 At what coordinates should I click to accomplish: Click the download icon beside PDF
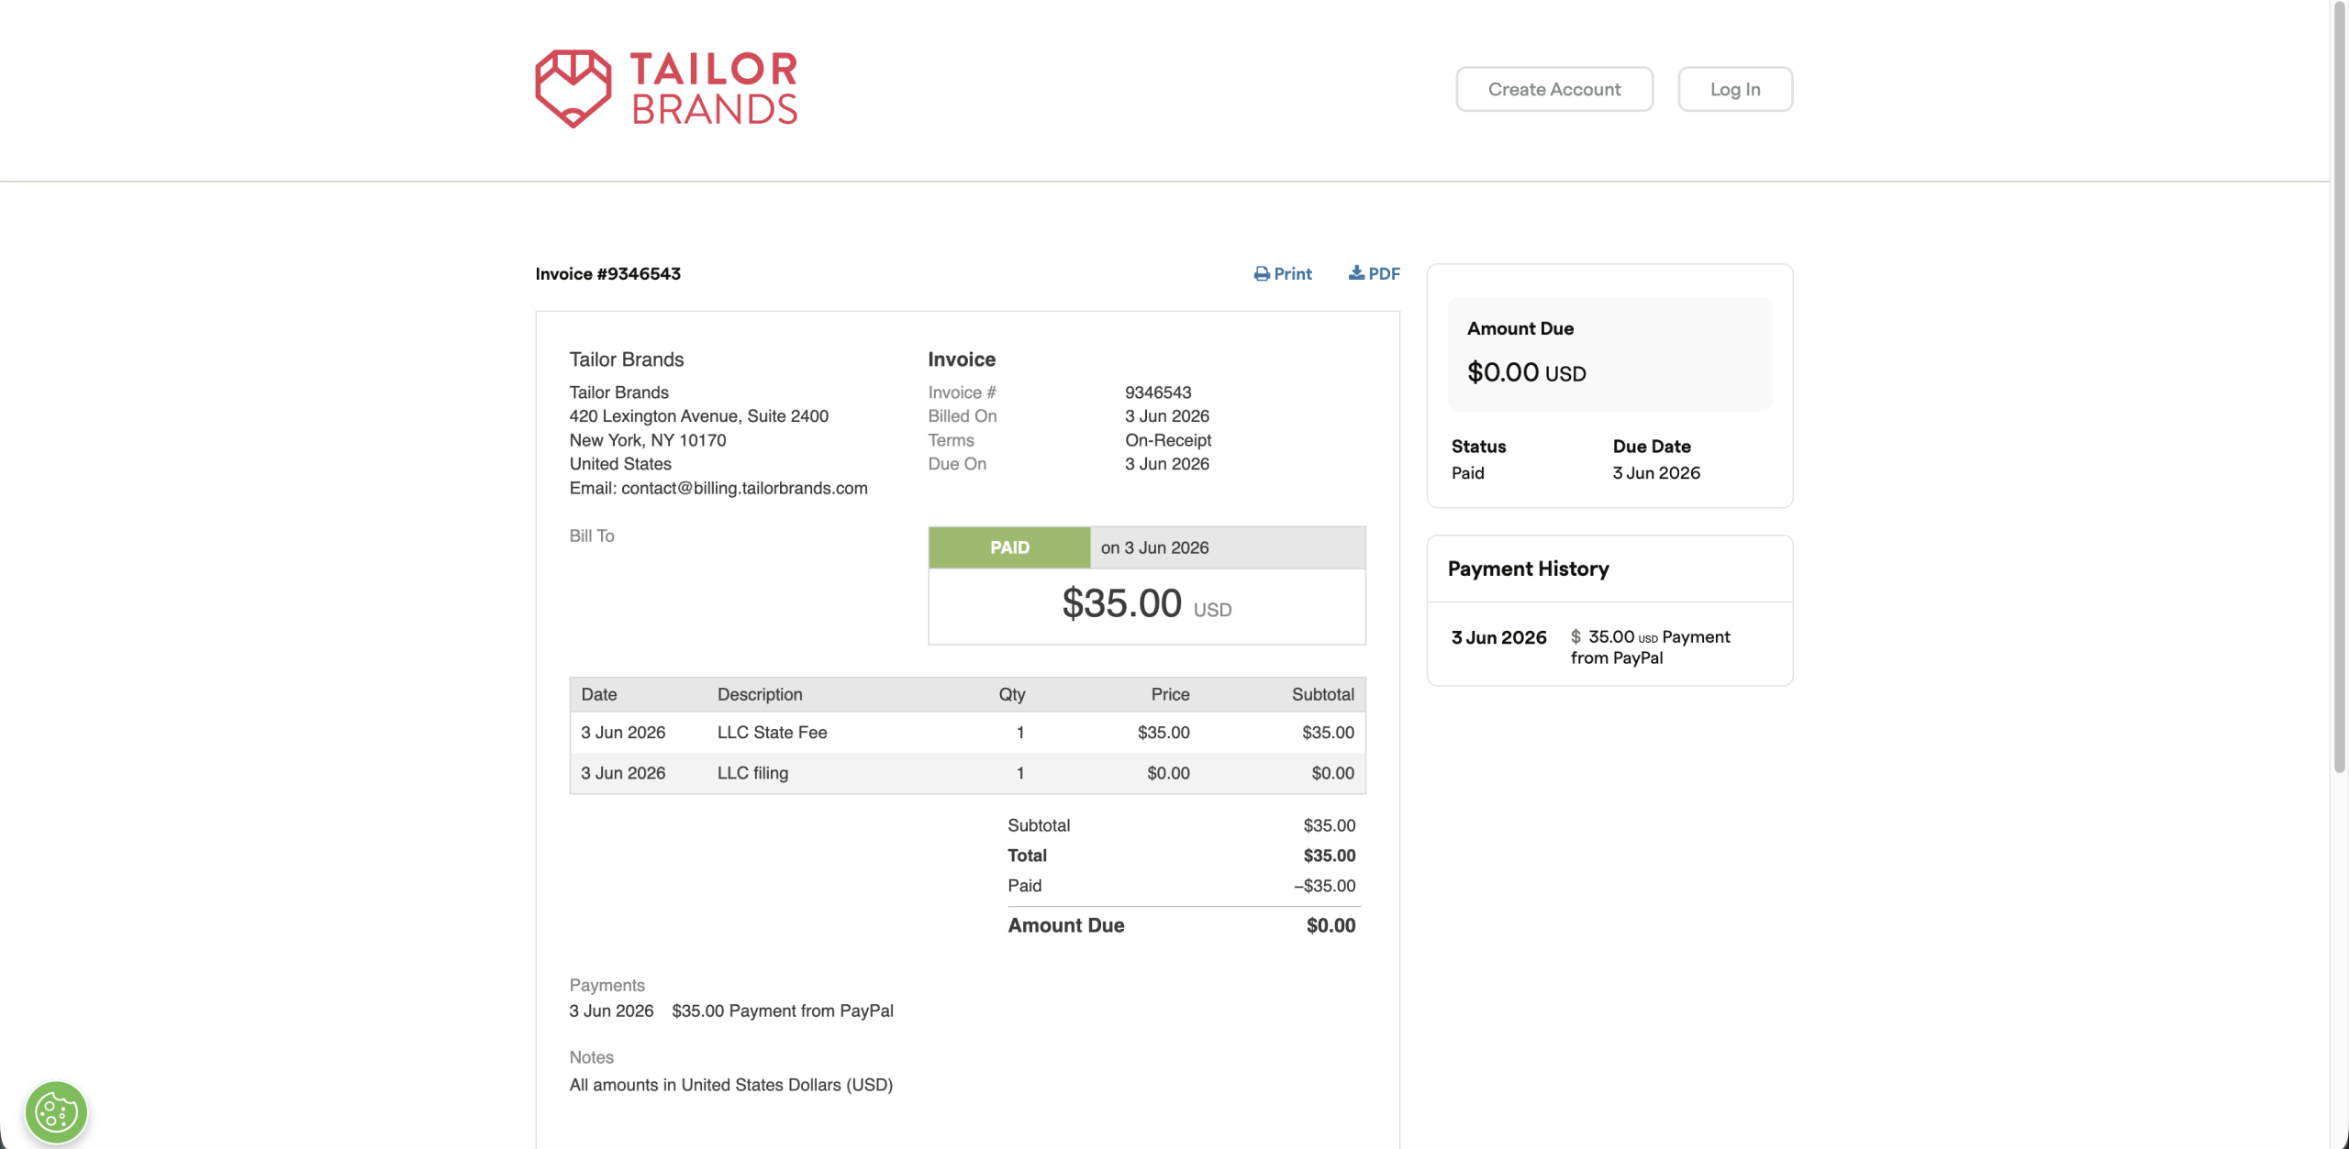tap(1356, 272)
